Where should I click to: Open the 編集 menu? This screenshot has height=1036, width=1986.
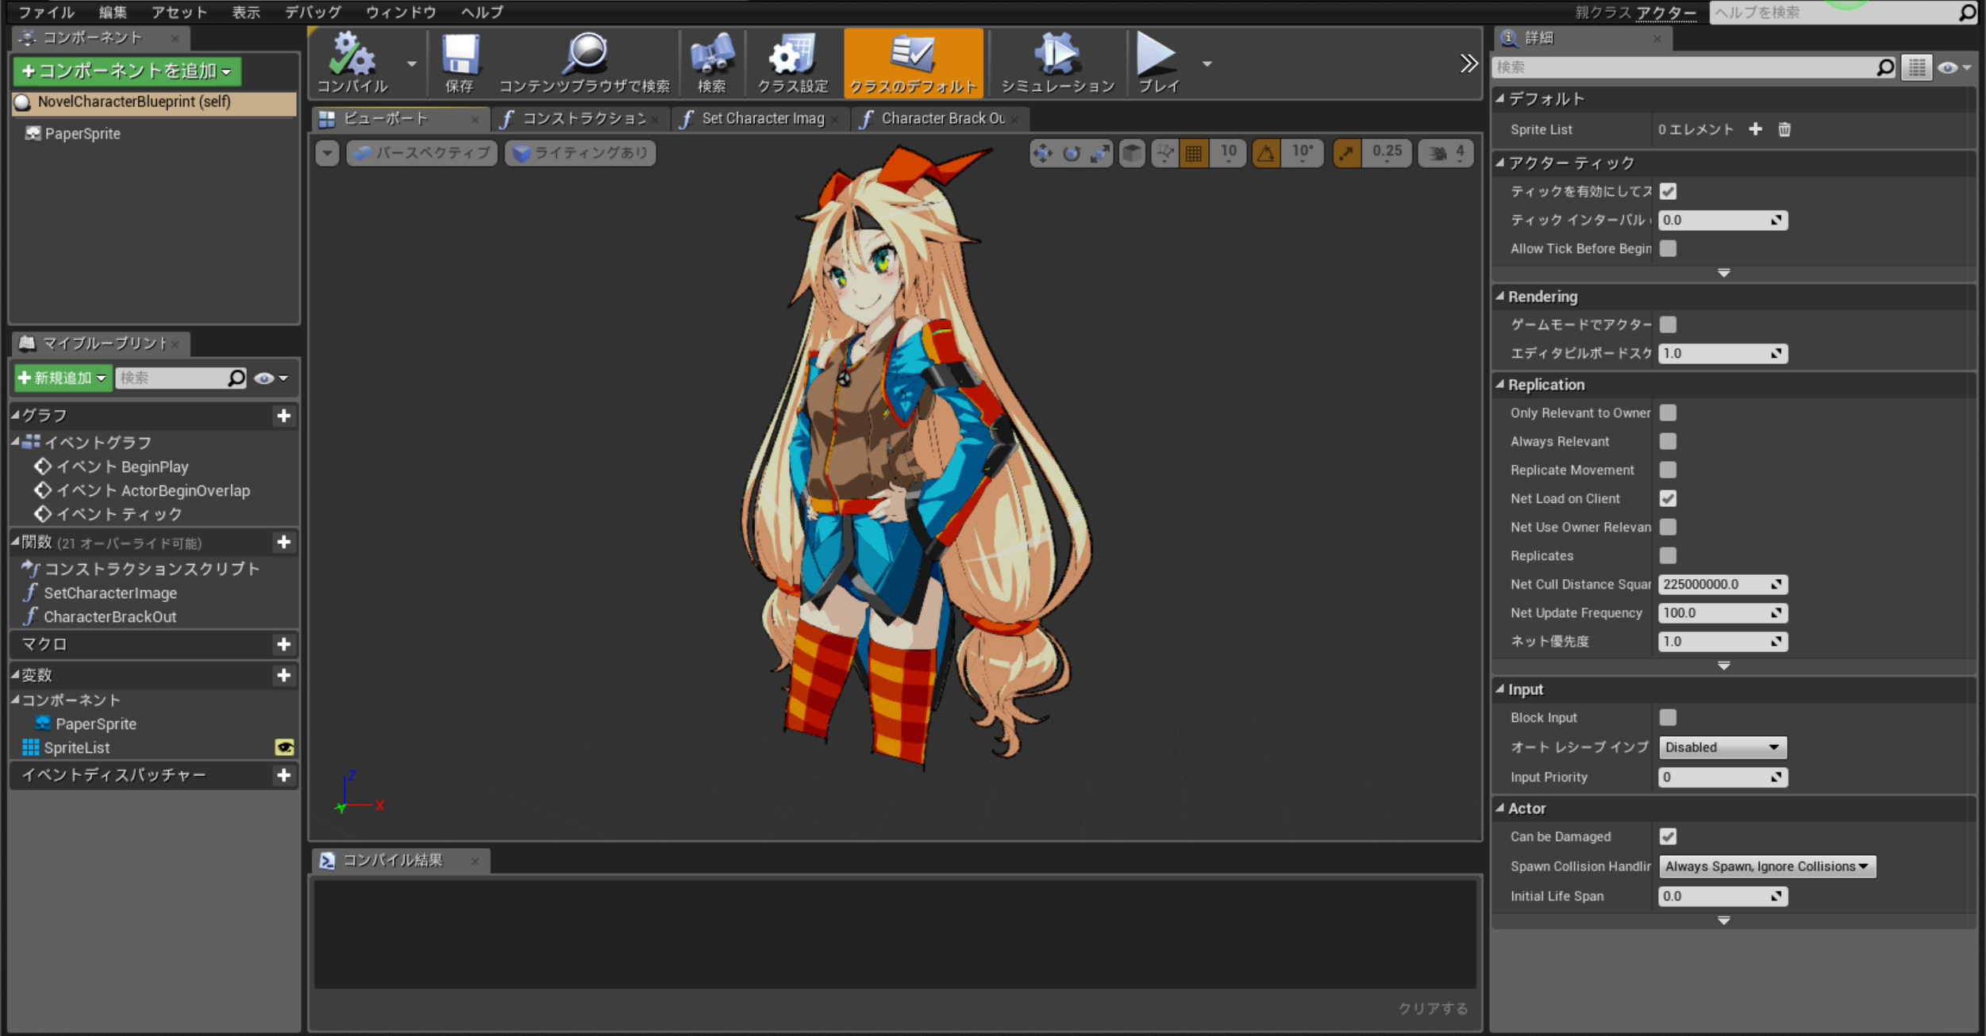(112, 12)
